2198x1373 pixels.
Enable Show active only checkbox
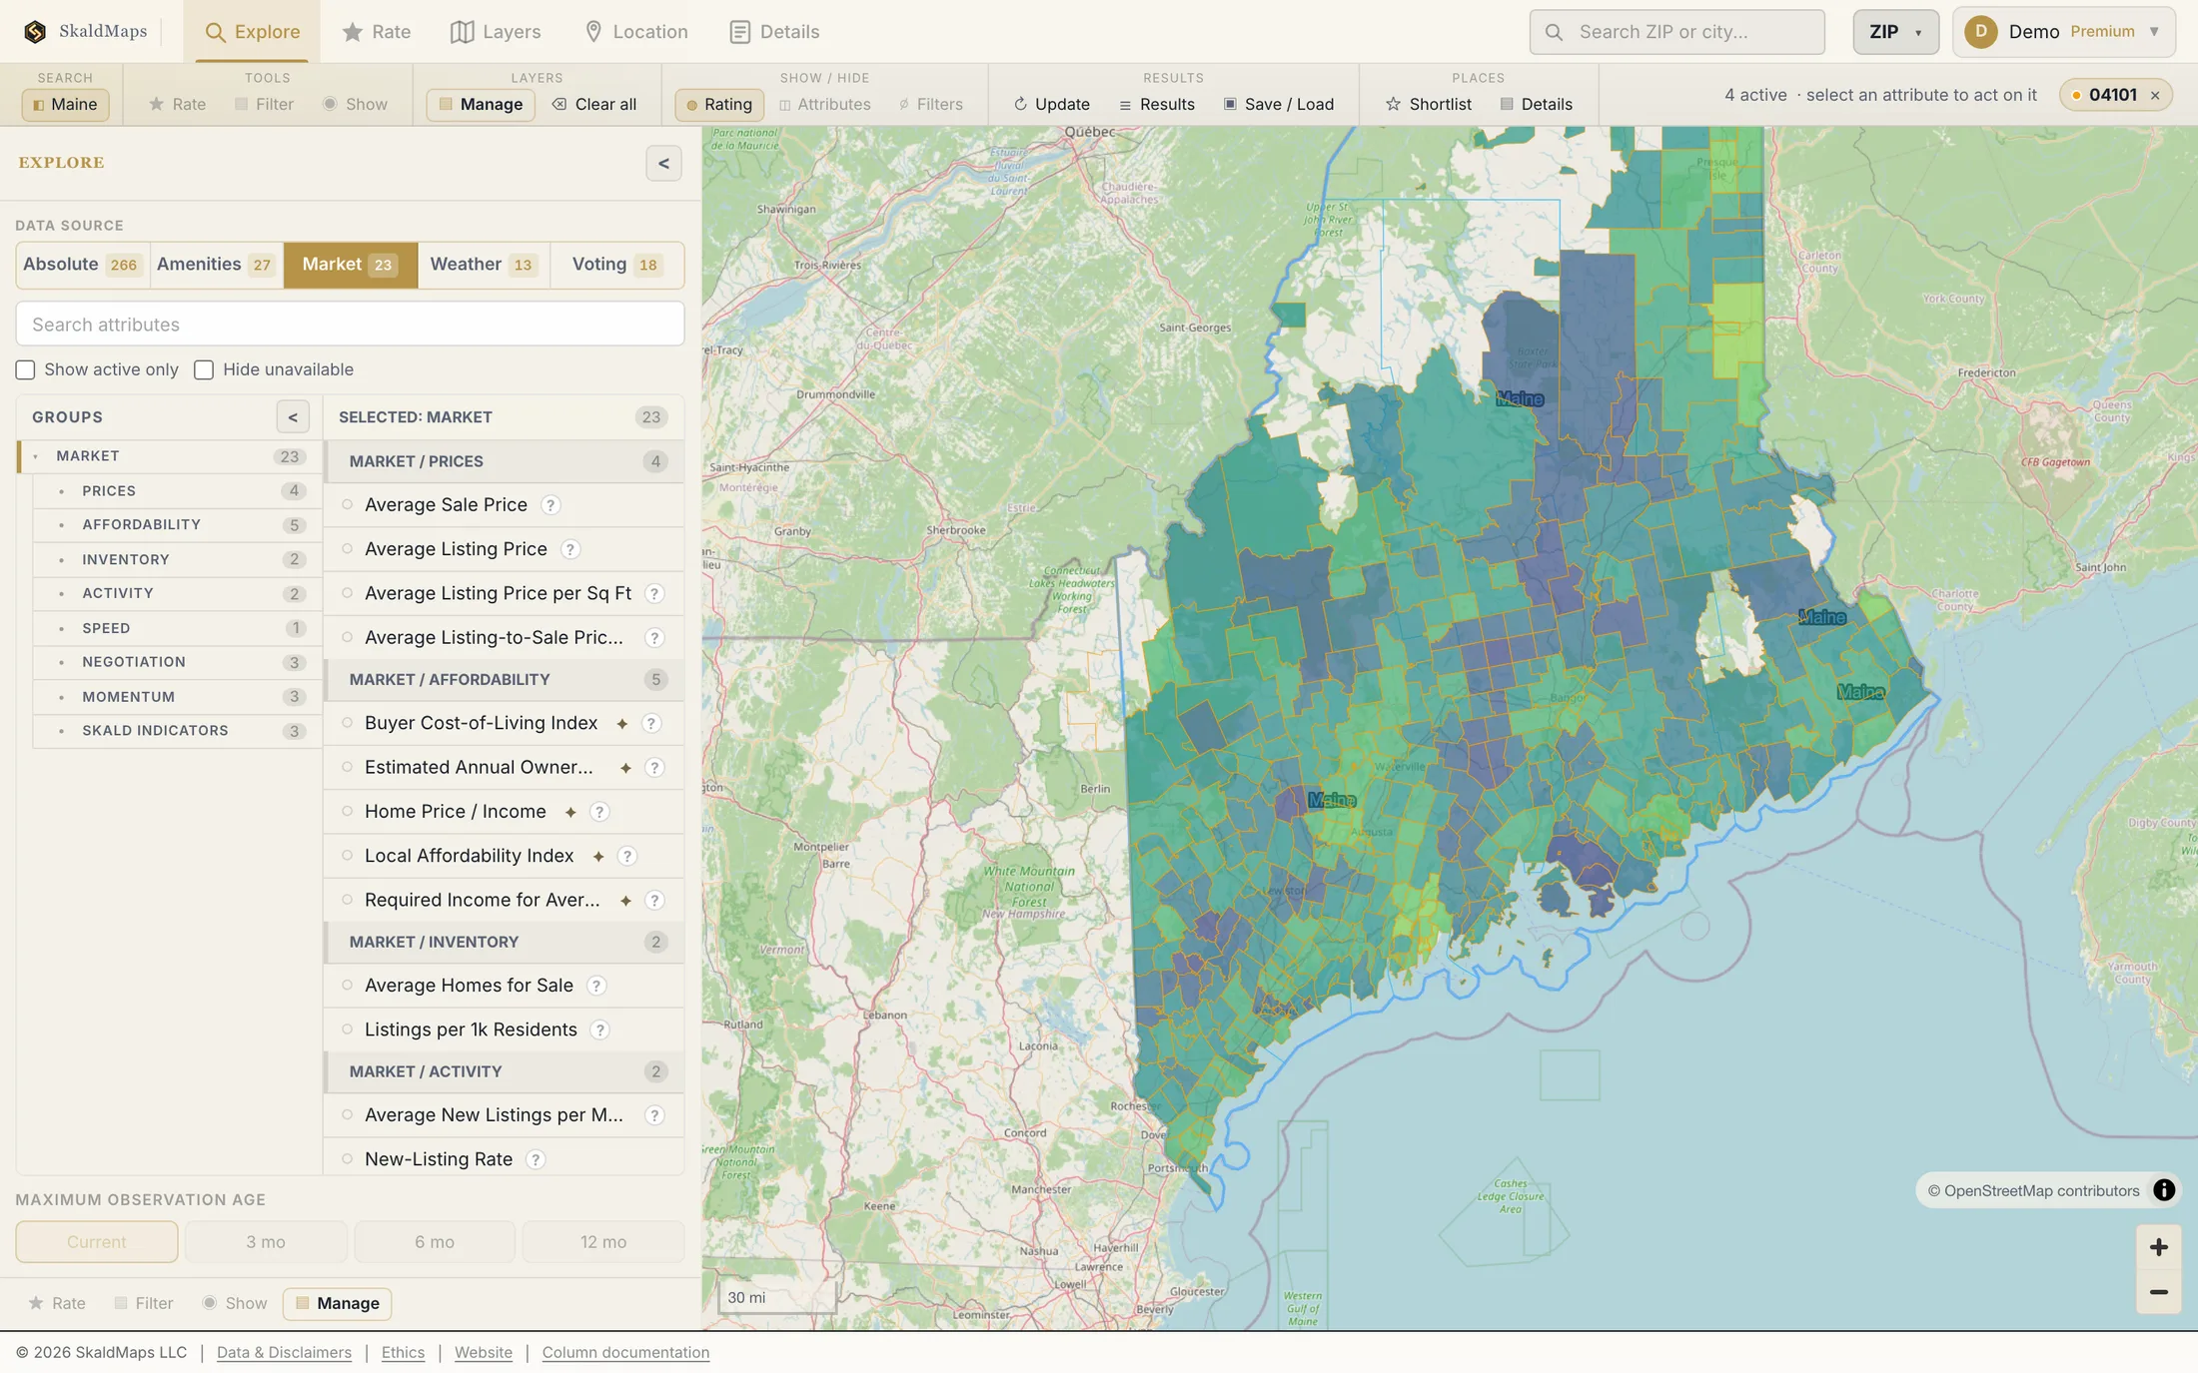click(25, 370)
